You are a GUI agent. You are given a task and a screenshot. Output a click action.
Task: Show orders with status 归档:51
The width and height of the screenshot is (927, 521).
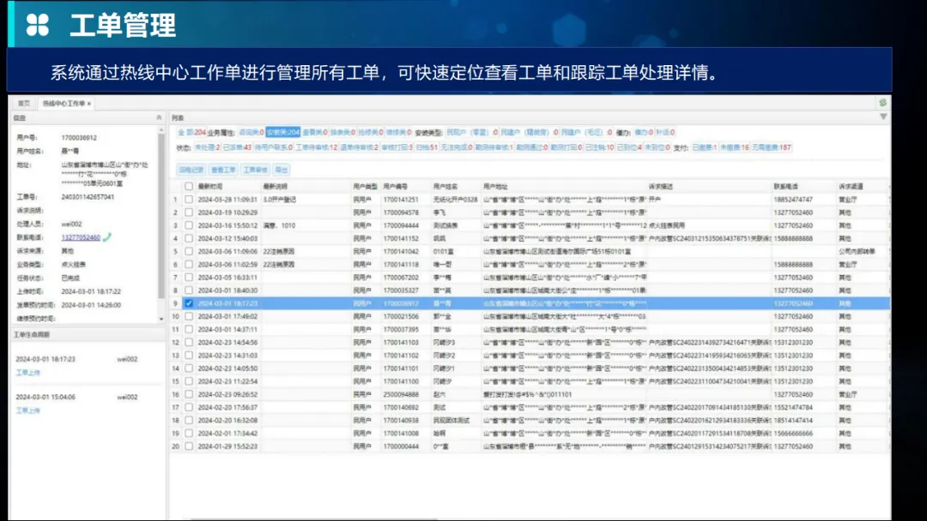(x=427, y=147)
